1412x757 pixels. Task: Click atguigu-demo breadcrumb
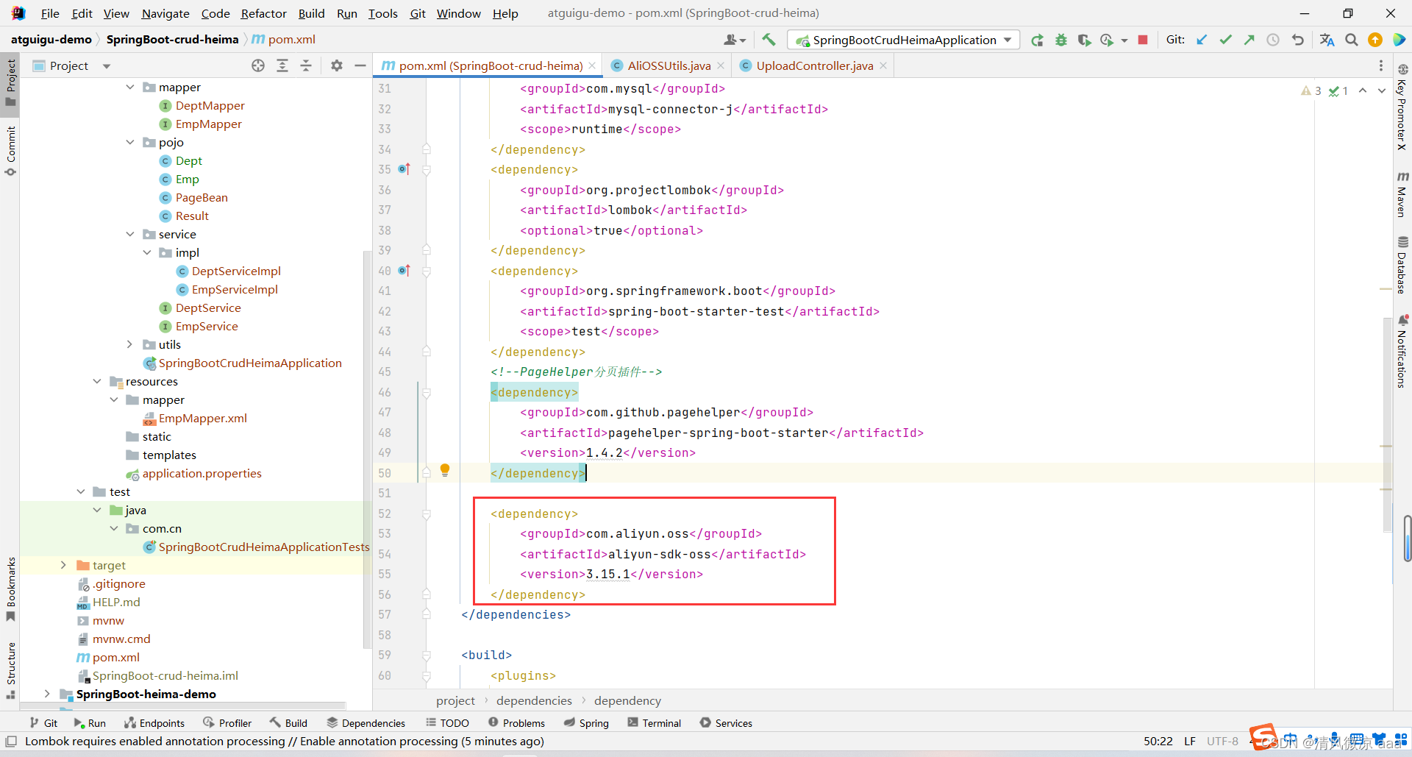51,40
